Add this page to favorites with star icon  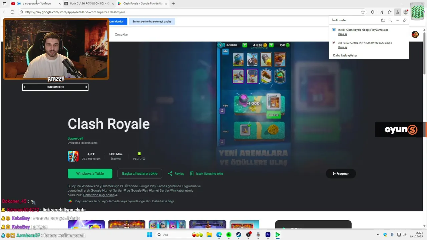(363, 12)
